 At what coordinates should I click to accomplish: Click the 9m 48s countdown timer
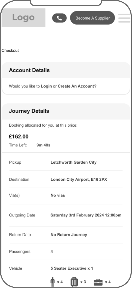[x=43, y=145]
